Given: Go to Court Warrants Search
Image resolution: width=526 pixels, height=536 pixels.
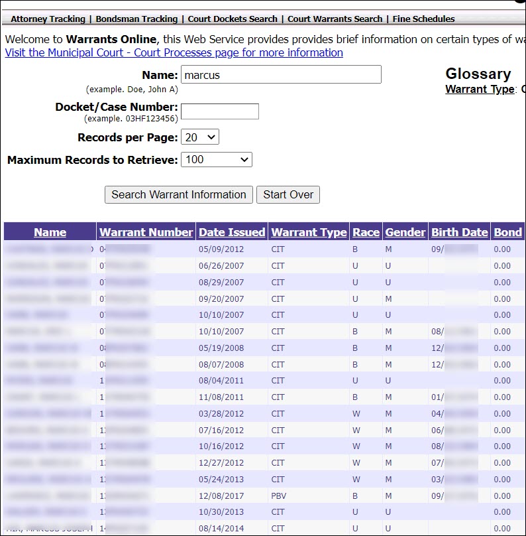Looking at the screenshot, I should tap(335, 19).
